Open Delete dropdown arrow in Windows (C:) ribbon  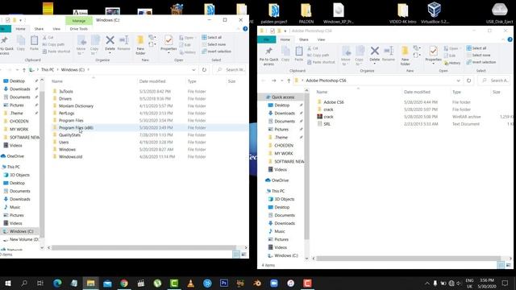click(x=110, y=53)
